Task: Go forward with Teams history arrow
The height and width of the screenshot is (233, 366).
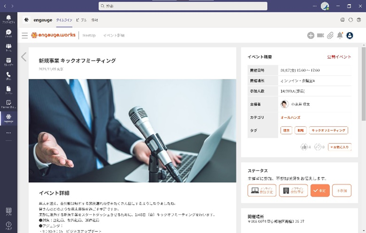Action: click(12, 6)
